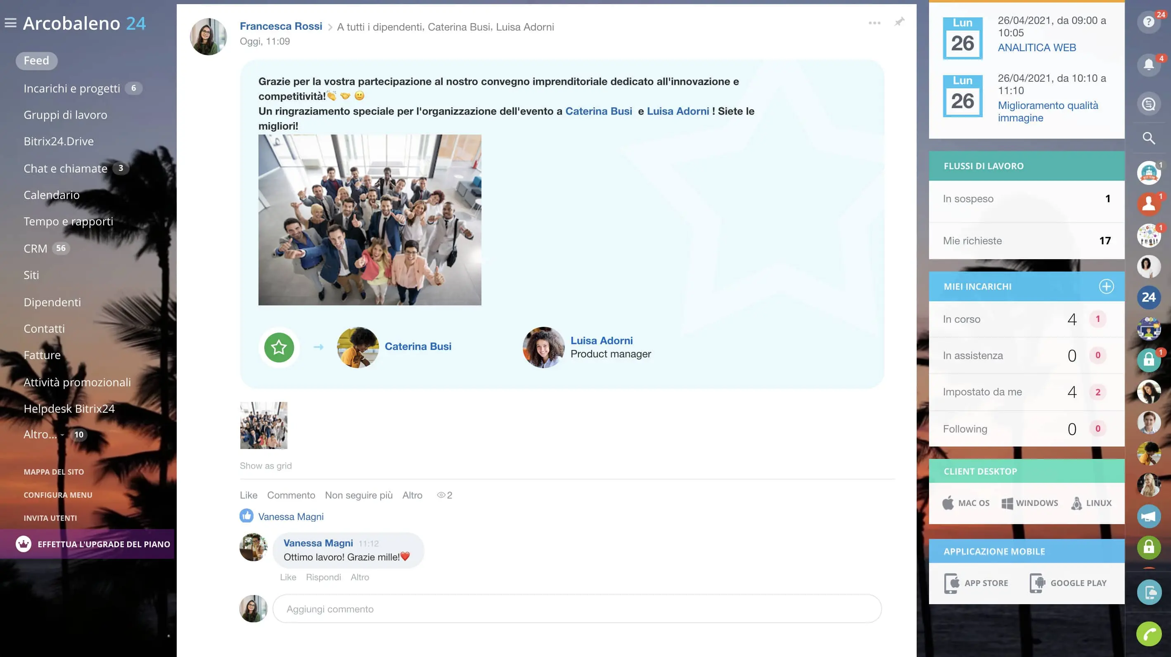Screen dimensions: 1171x657
Task: Open the red user avatar chat icon
Action: 1149,203
